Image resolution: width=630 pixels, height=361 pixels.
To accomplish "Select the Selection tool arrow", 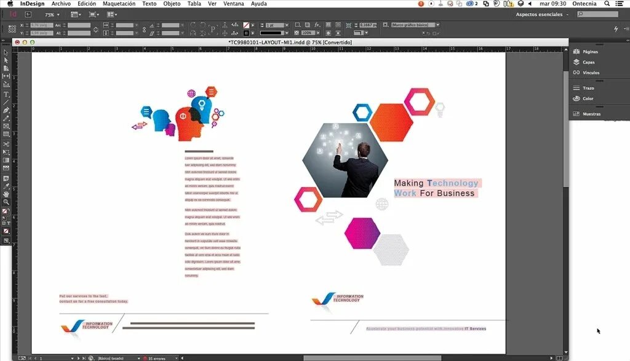I will [6, 53].
